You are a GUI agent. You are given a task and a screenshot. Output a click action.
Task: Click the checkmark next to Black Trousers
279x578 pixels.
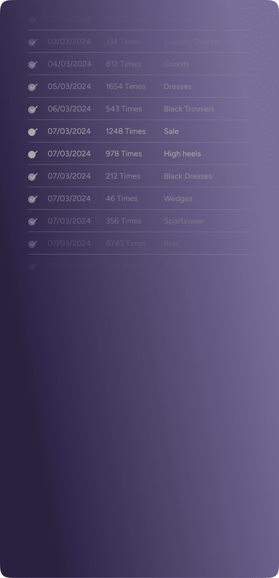click(33, 109)
